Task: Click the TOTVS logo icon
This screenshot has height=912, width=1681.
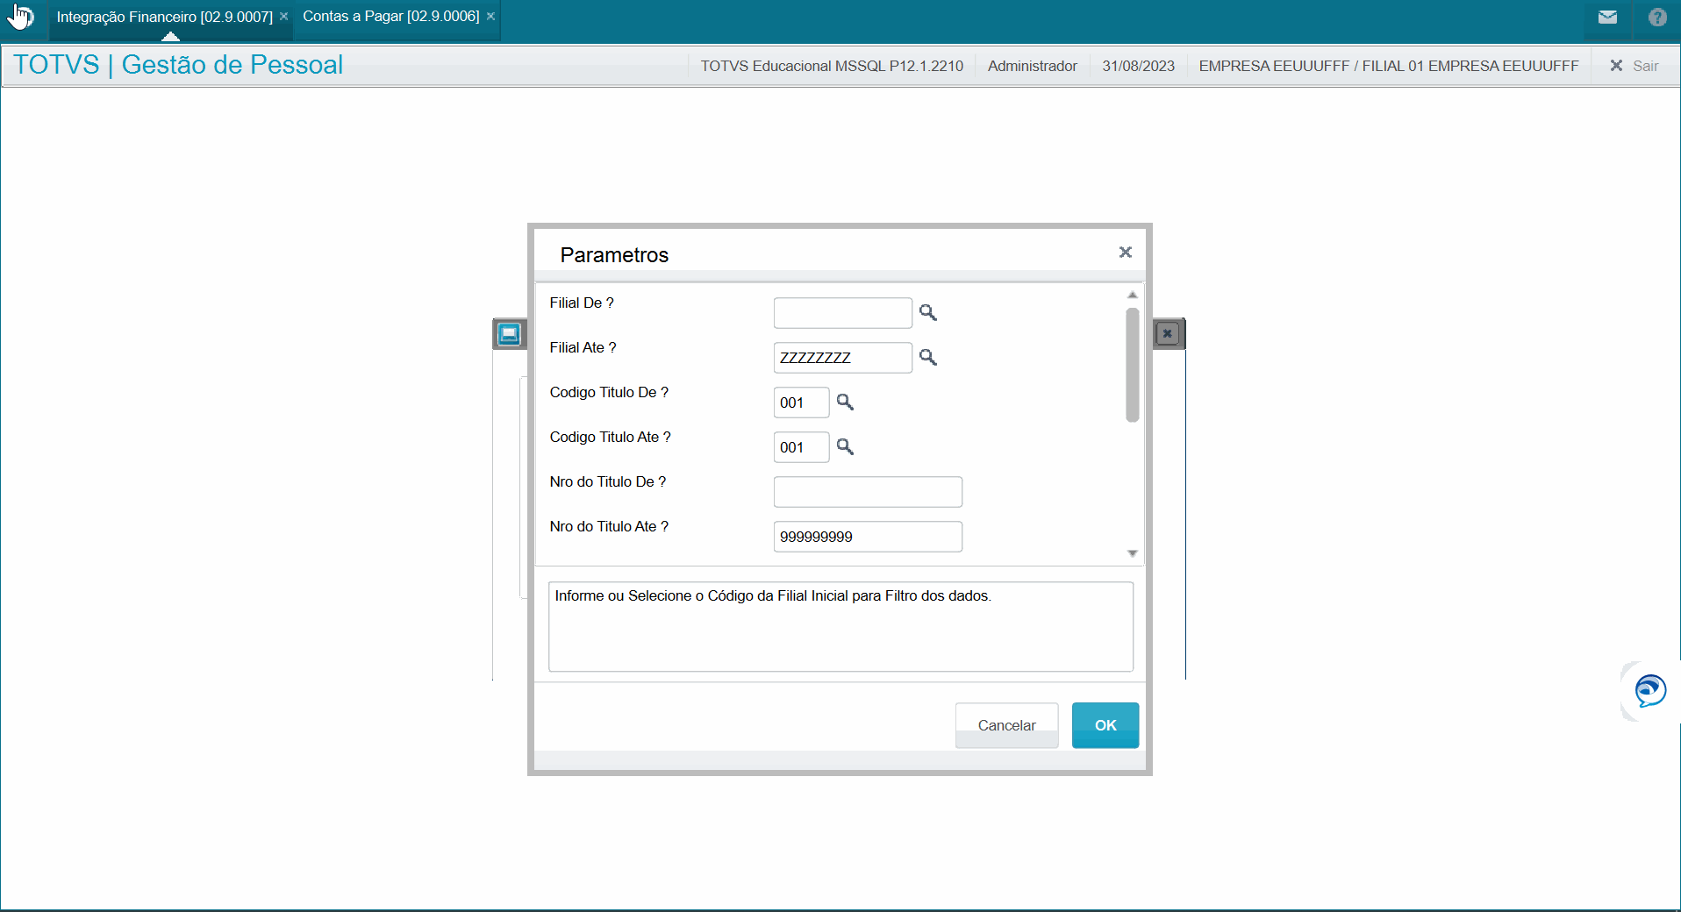Action: click(x=20, y=17)
